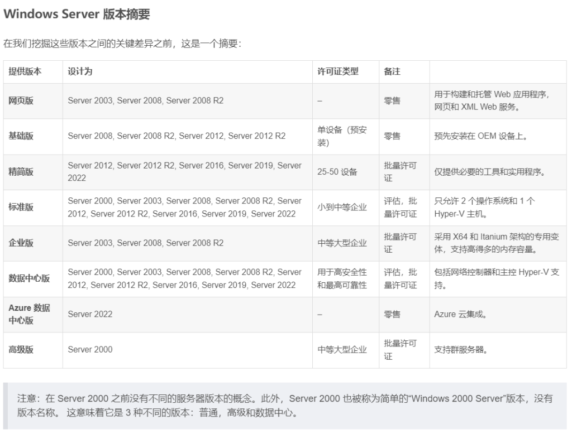Click "零售" in the Azure 数据中心版 row
The image size is (572, 434).
392,314
